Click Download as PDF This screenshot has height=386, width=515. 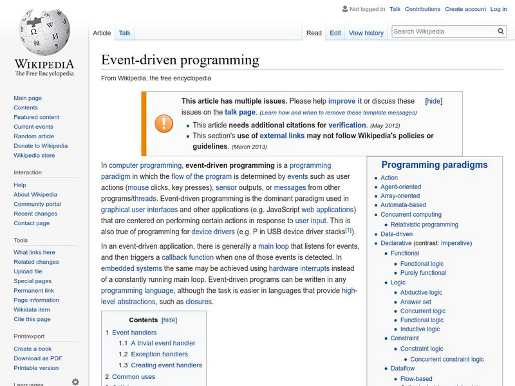click(x=38, y=358)
